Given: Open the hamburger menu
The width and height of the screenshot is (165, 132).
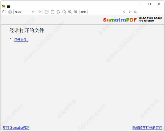Looking at the screenshot, I should coord(9,6).
